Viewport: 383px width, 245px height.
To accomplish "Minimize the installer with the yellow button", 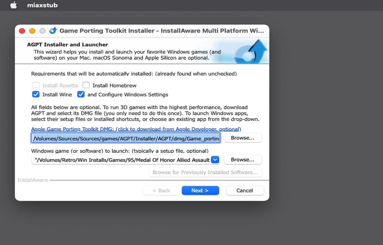I will [32, 31].
